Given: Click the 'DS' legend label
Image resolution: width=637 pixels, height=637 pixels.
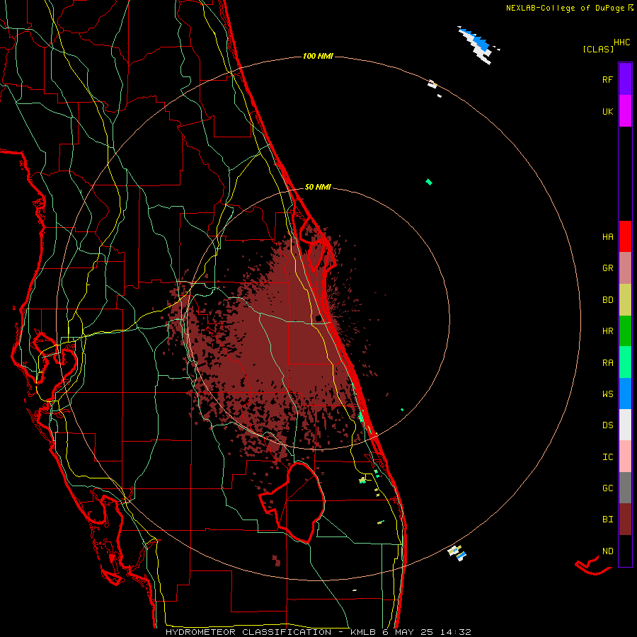Looking at the screenshot, I should [607, 425].
